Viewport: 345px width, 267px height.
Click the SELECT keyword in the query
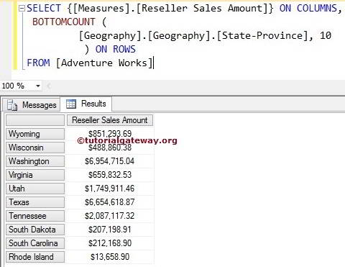44,9
